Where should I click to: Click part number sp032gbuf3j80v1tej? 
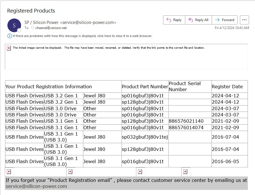coord(145,137)
